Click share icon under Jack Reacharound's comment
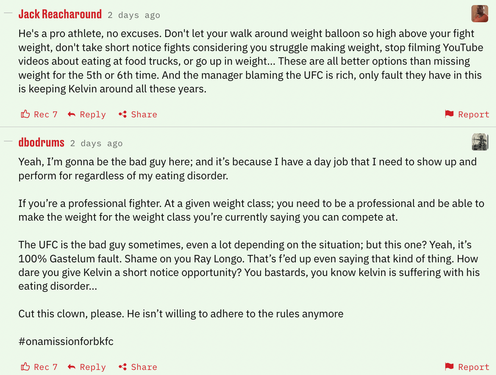The width and height of the screenshot is (496, 375). [123, 114]
